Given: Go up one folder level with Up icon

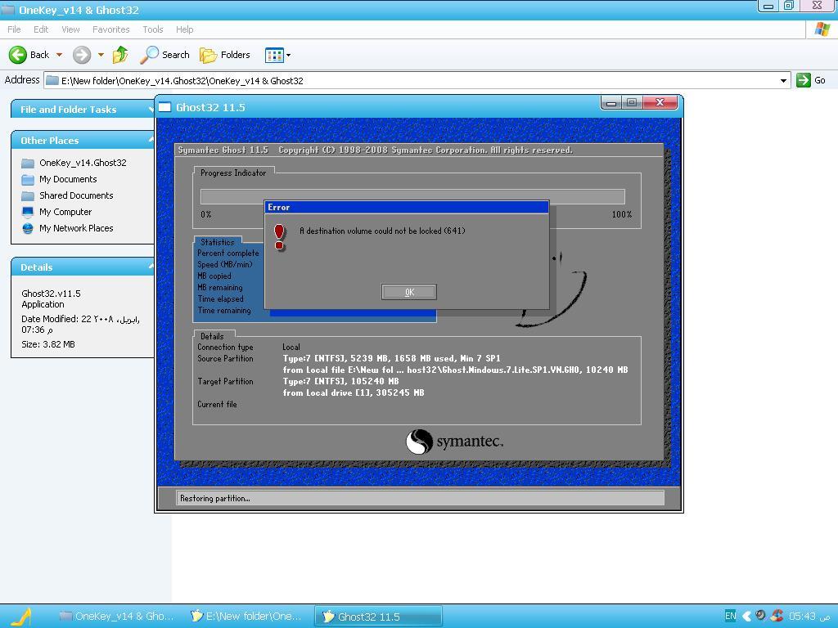Looking at the screenshot, I should tap(121, 55).
